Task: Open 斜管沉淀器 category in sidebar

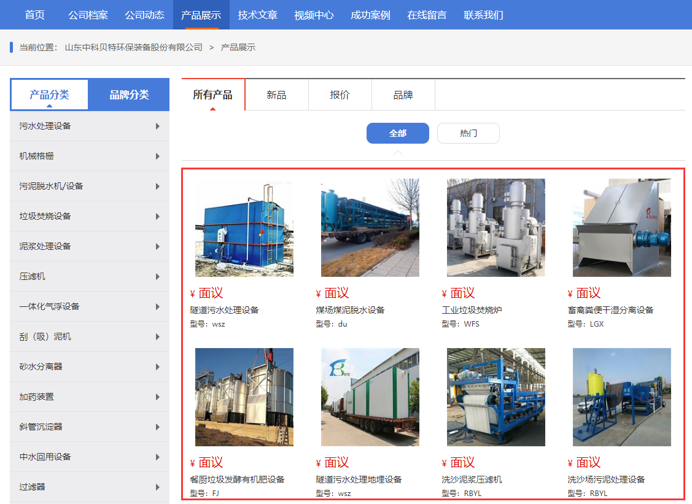Action: click(x=90, y=427)
